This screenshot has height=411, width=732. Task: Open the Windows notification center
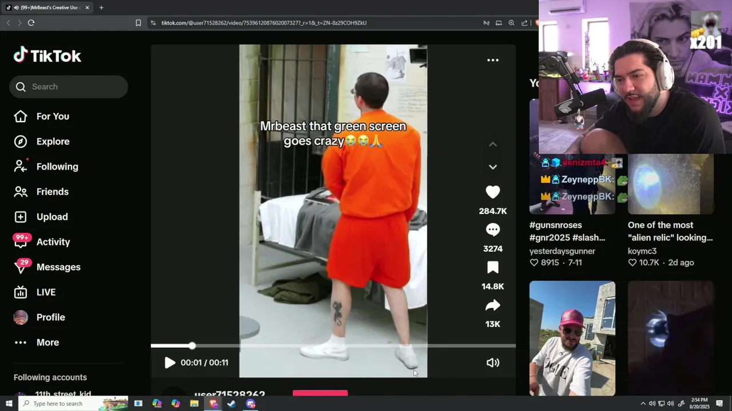(x=719, y=404)
